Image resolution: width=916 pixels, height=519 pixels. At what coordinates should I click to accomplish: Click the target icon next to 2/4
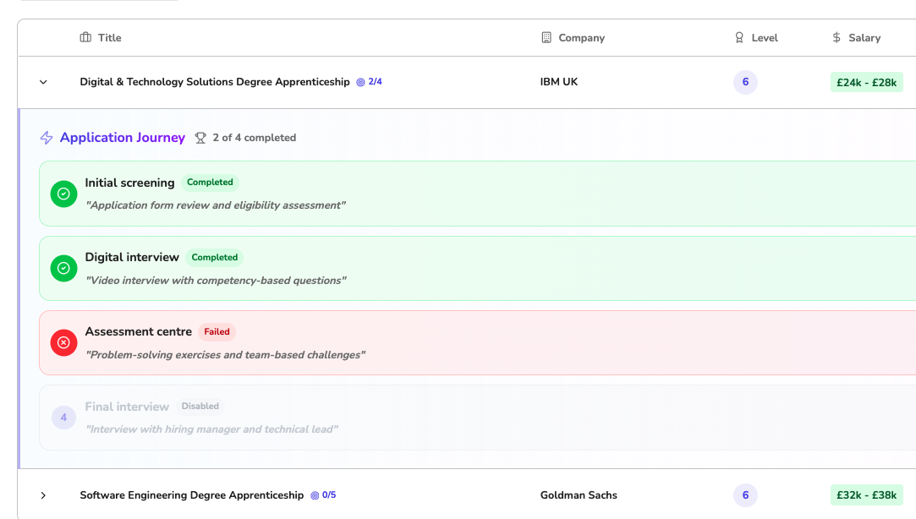[x=360, y=82]
